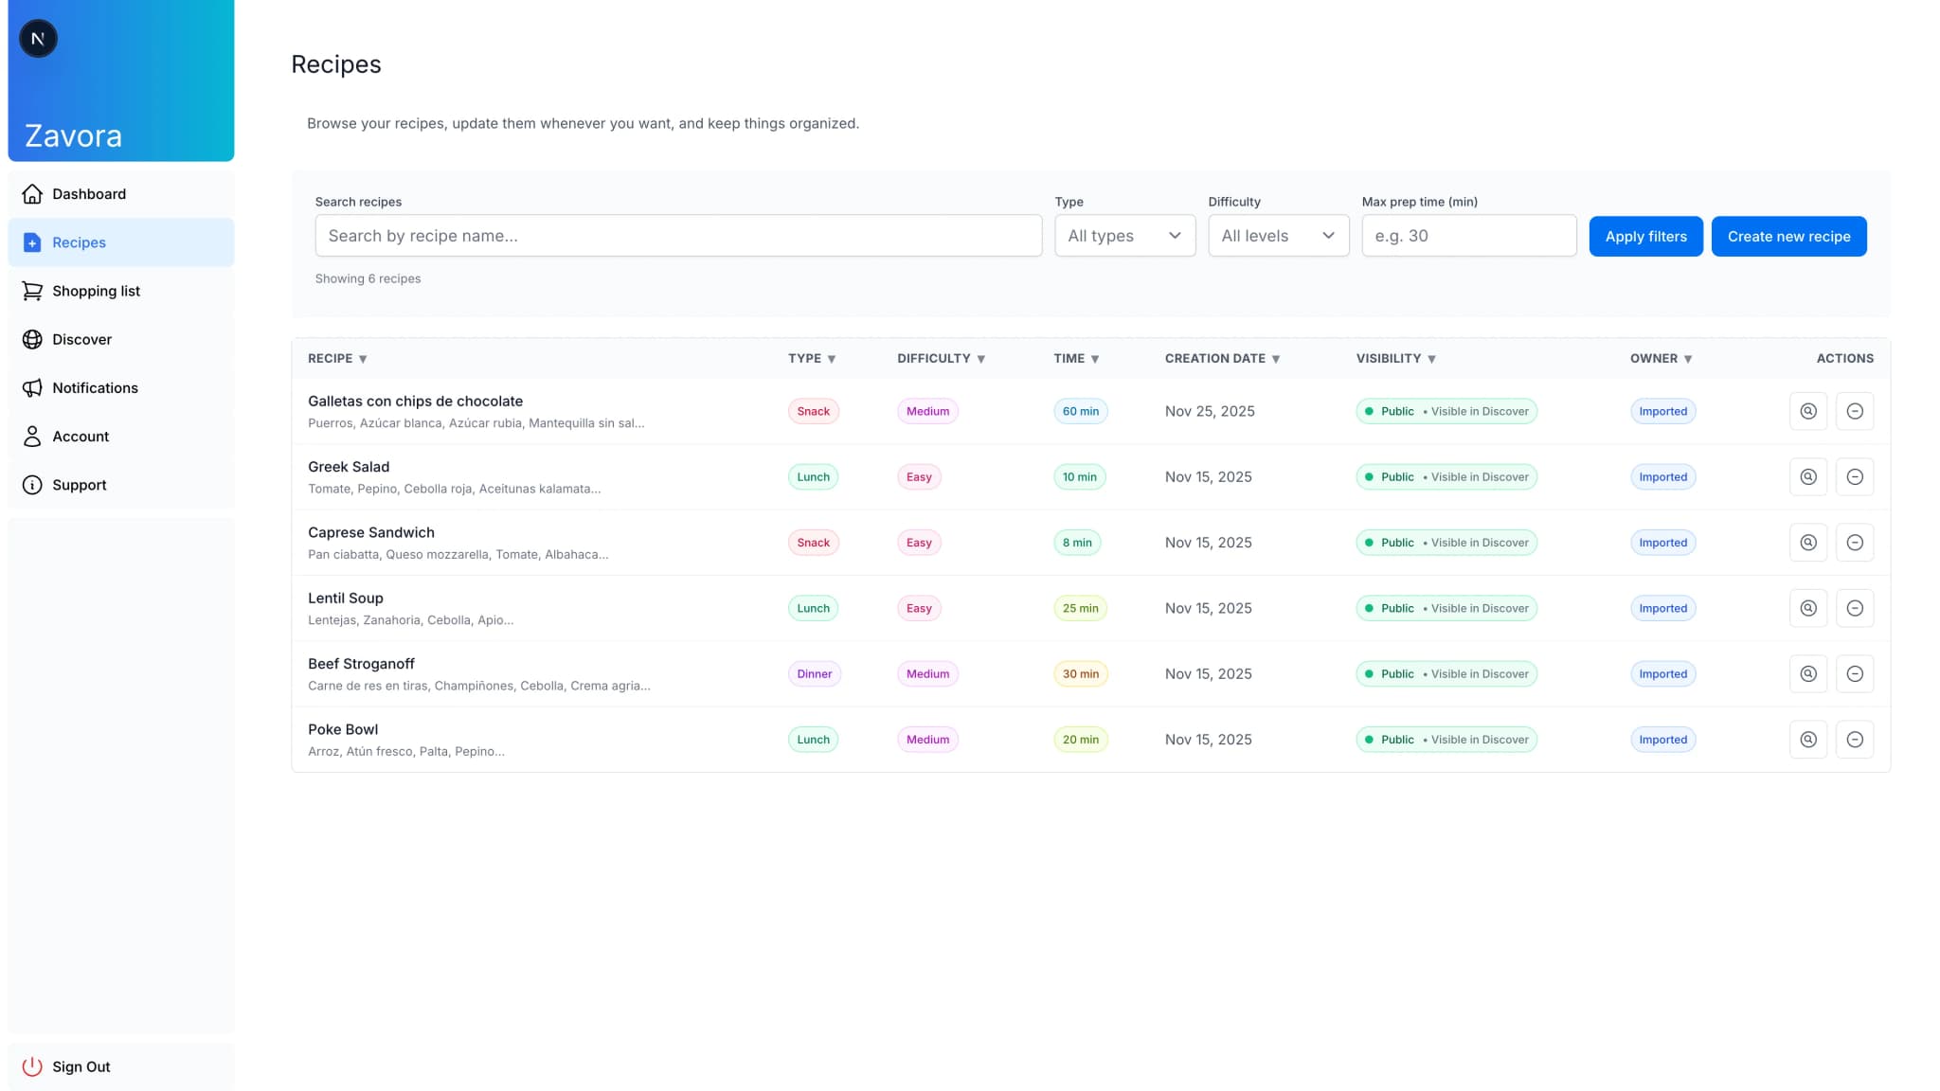Open the All types dropdown
The image size is (1940, 1091).
click(1124, 236)
